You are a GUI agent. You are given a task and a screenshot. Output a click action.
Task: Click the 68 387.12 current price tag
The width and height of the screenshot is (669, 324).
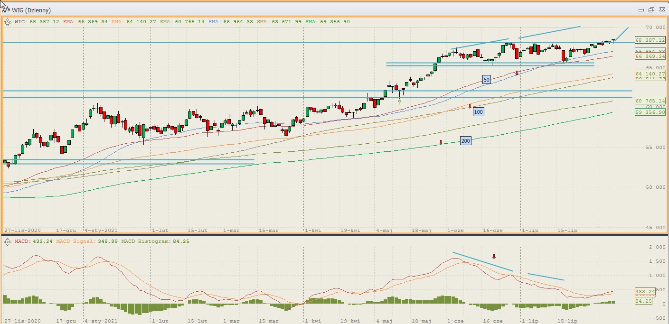(650, 40)
